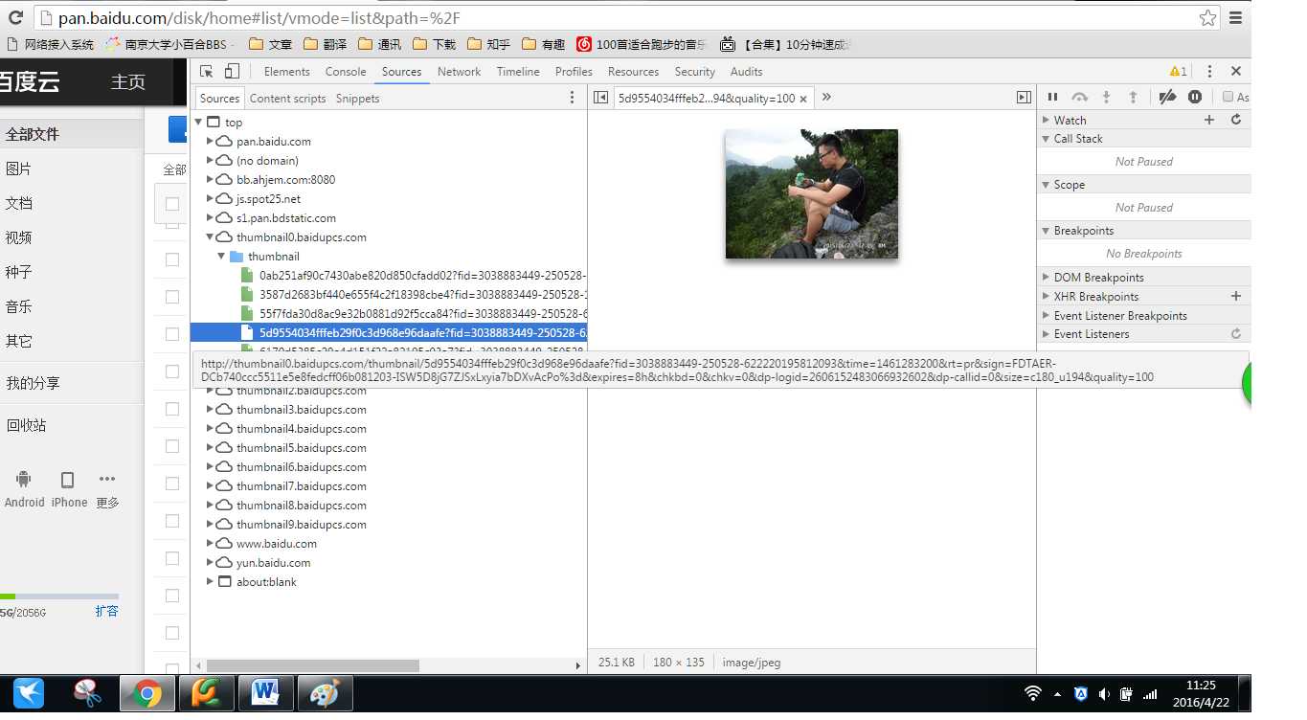Screen dimensions: 1307x720
Task: Open the Chrome main menu icon
Action: tap(1236, 17)
